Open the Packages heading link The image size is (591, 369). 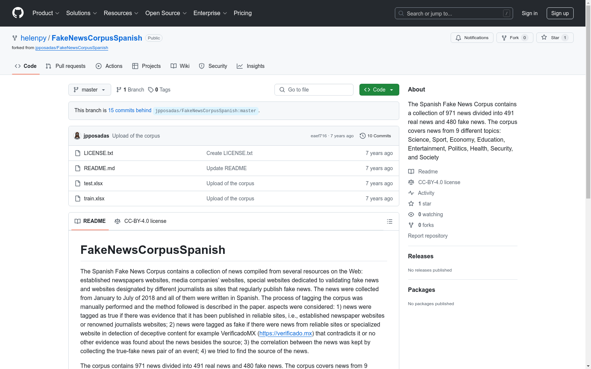(x=421, y=290)
